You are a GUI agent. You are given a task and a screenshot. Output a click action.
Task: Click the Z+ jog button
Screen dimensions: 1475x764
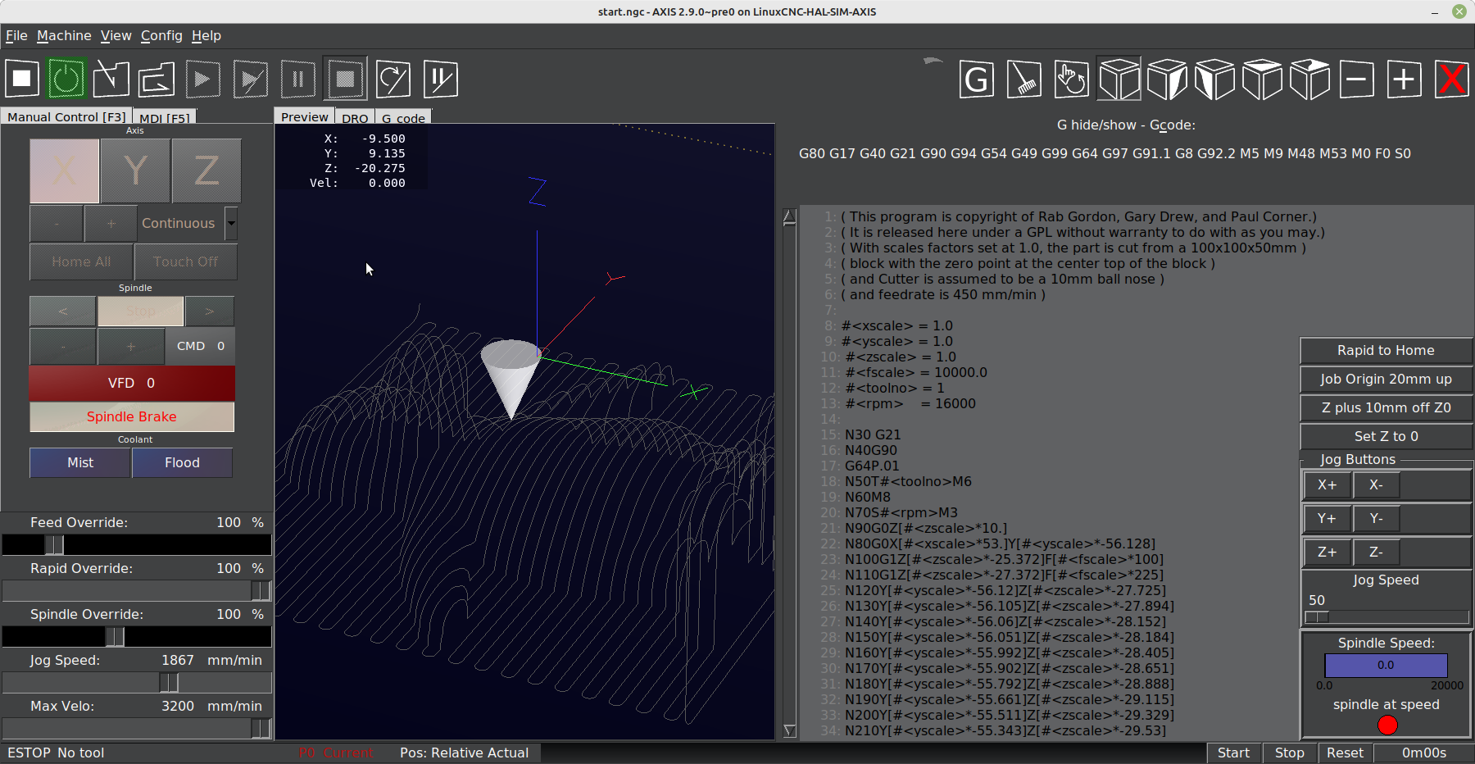coord(1327,552)
